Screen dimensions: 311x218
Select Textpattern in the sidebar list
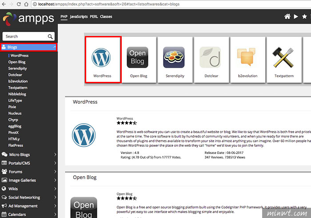(x=18, y=88)
